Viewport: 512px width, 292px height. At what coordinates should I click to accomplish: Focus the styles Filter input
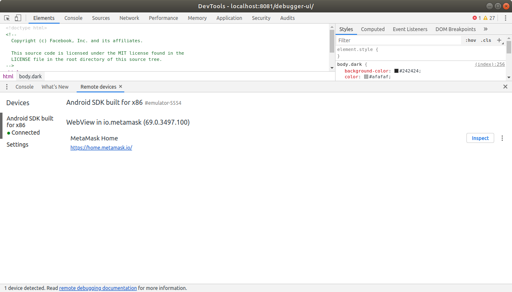tap(398, 40)
